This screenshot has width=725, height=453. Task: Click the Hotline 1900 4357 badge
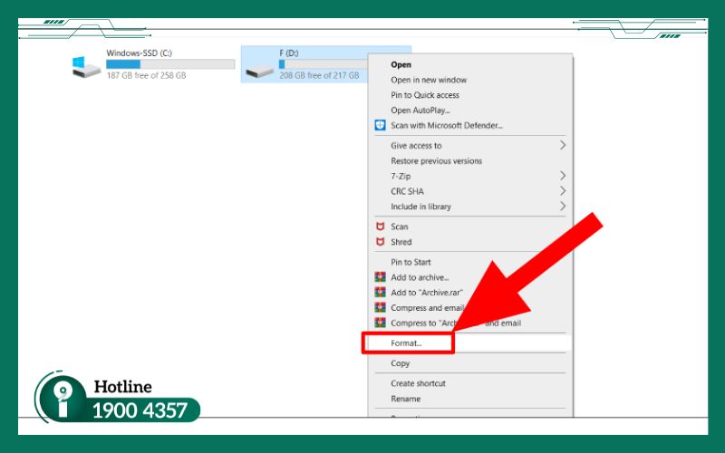coord(118,399)
